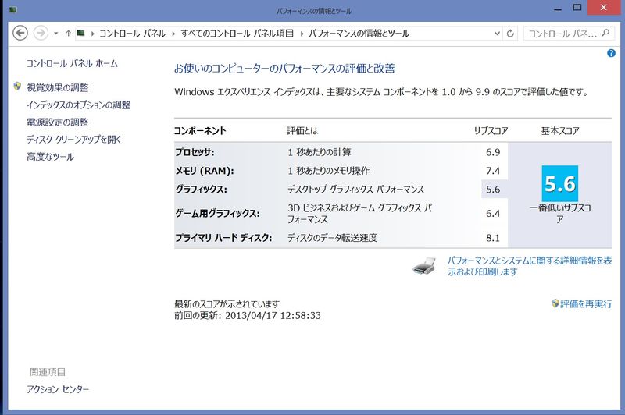Screen dimensions: 625x415
Task: Click the blue 5.6 base score tile
Action: click(x=559, y=183)
